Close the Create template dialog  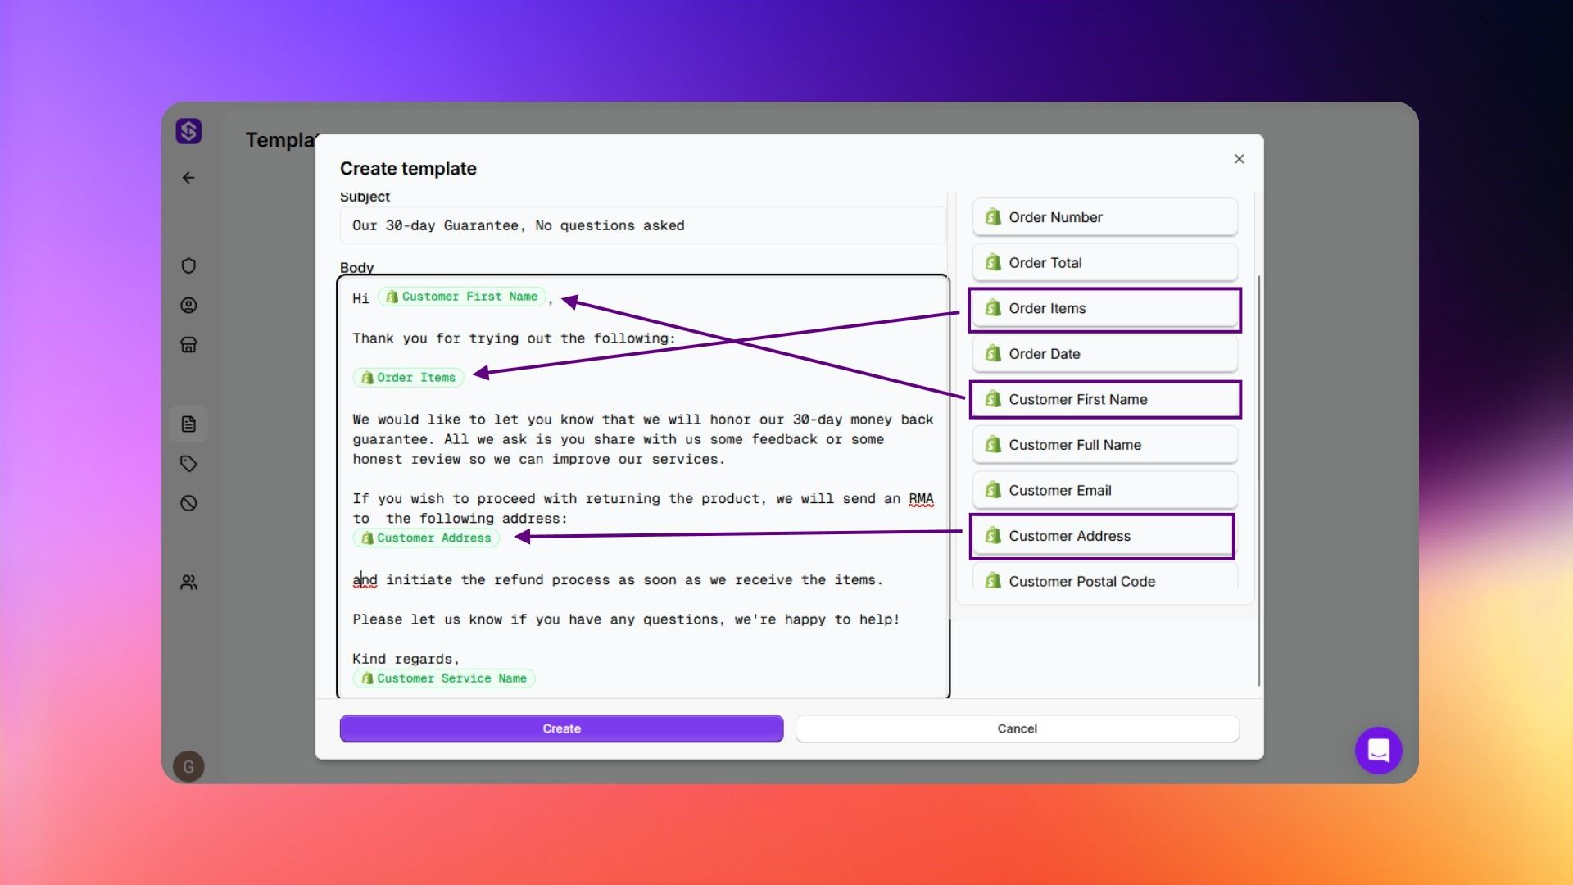click(1239, 159)
